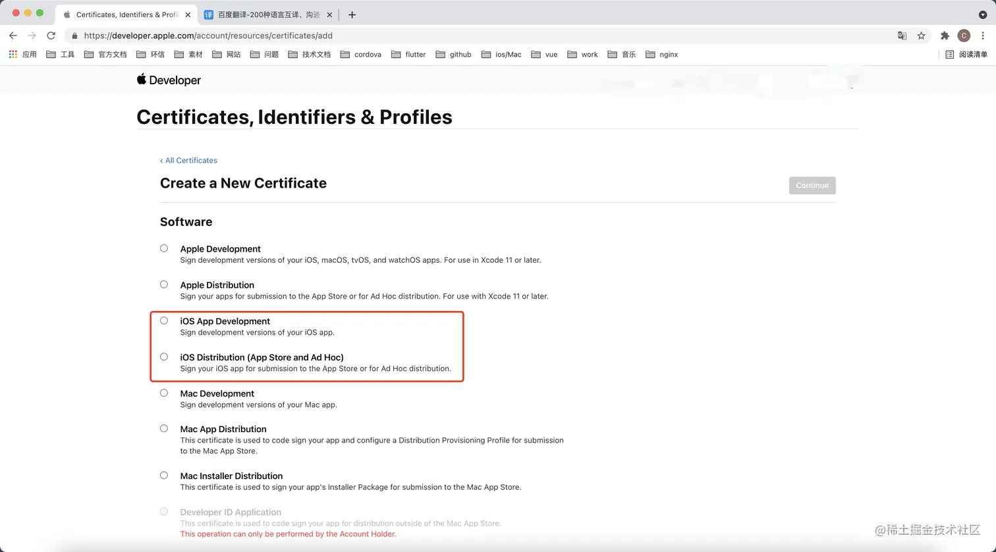Select the Mac Installer Distribution radio button

pos(164,476)
